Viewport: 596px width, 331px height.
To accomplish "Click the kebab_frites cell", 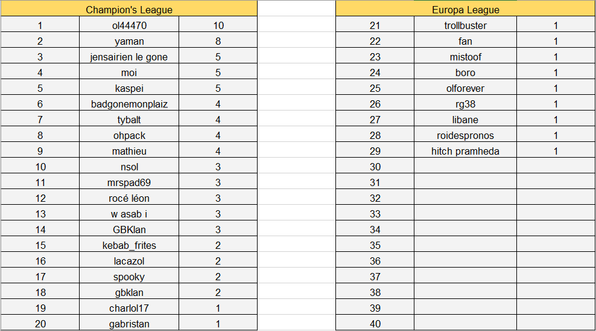I will (x=129, y=245).
